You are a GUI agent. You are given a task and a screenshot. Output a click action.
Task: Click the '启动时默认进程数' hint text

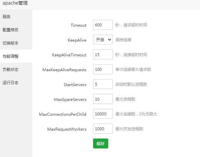[131, 84]
